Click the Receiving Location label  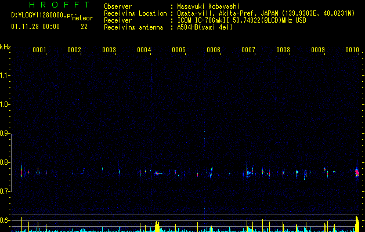(x=135, y=13)
